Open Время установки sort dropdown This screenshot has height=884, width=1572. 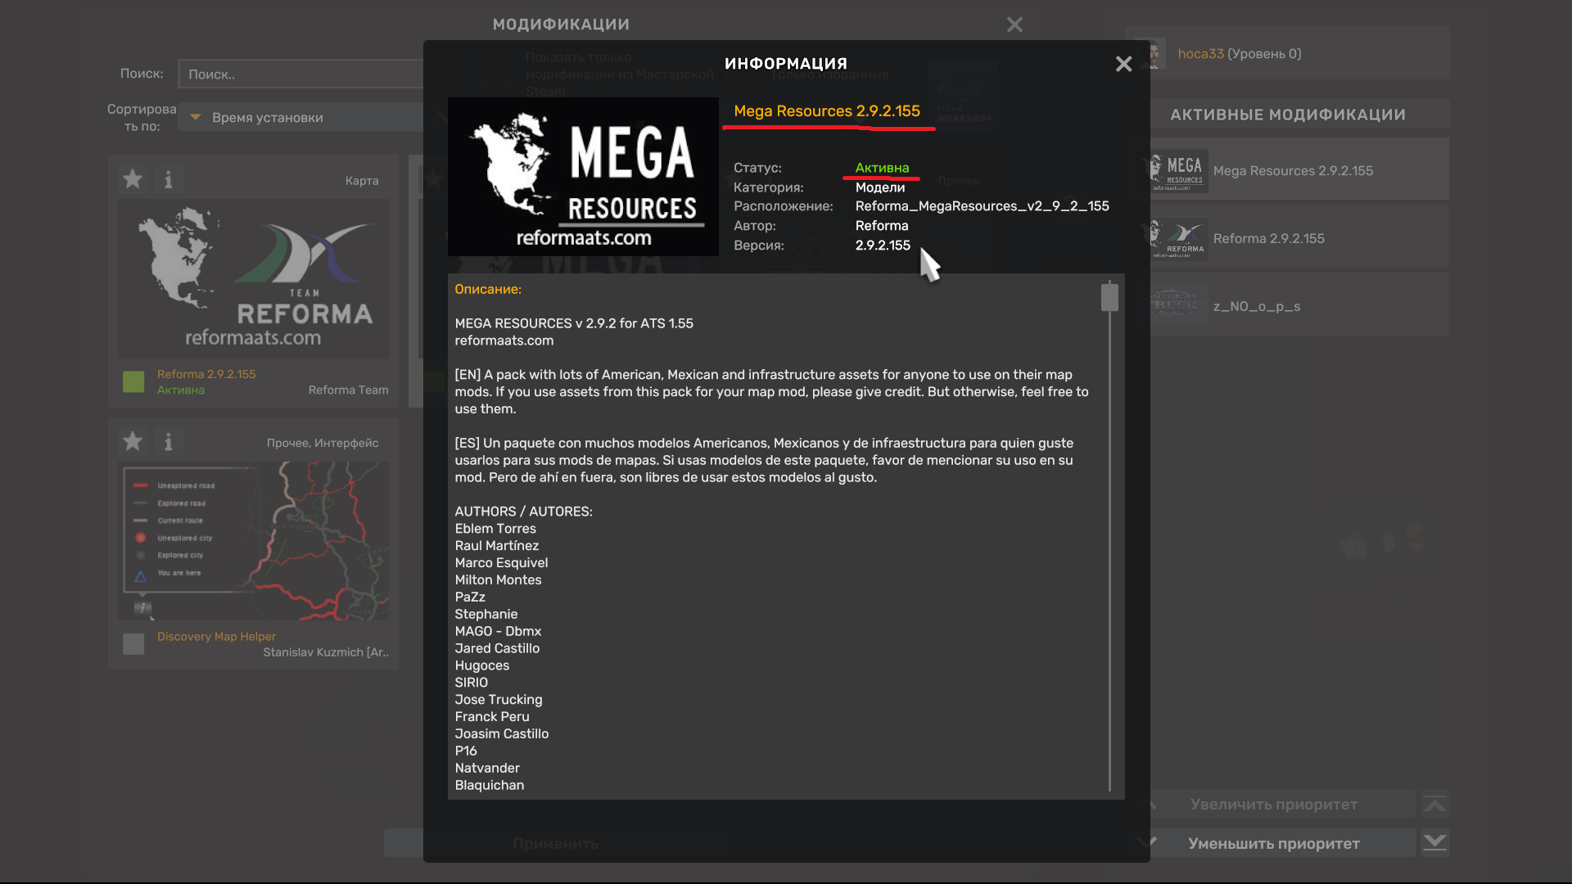[x=303, y=117]
